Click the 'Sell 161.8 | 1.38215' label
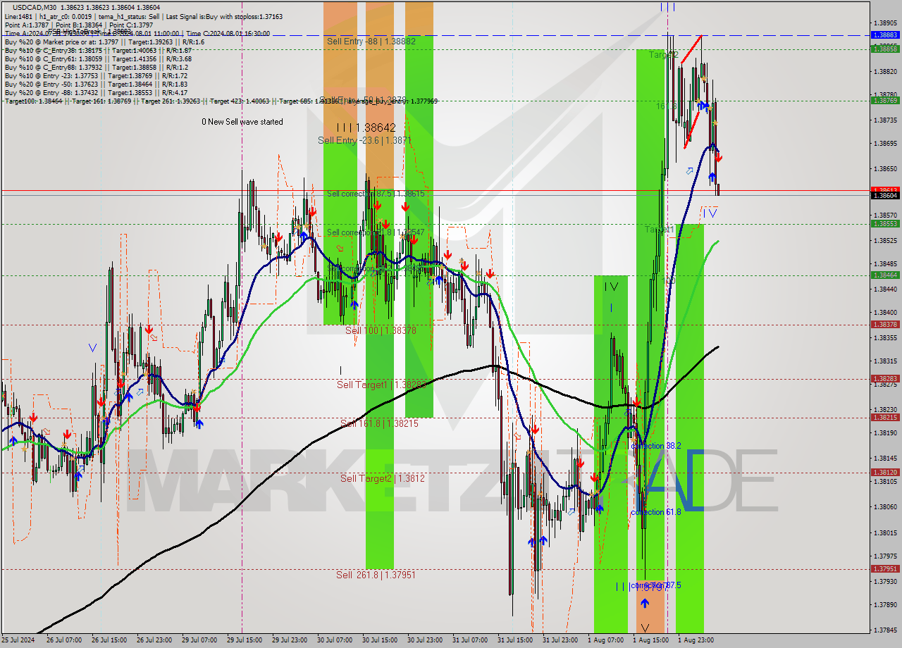The width and height of the screenshot is (902, 648). (379, 423)
